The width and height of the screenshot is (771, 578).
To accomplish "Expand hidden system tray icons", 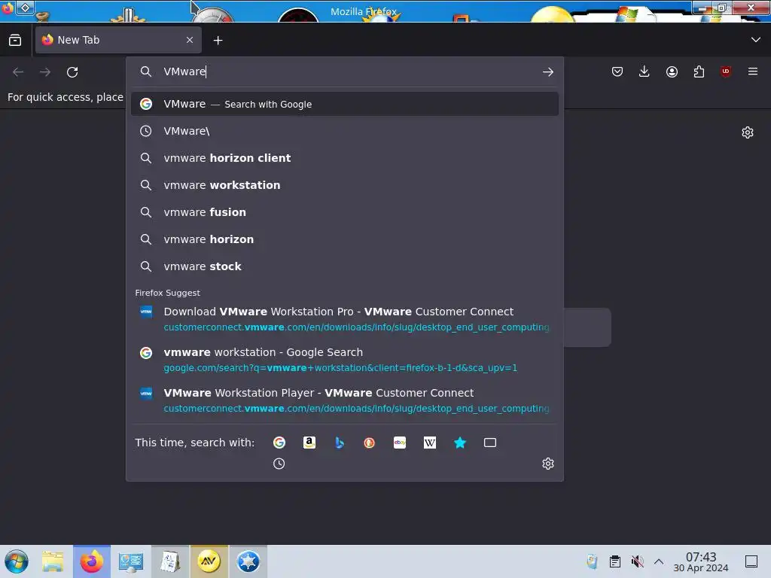I will pyautogui.click(x=659, y=561).
